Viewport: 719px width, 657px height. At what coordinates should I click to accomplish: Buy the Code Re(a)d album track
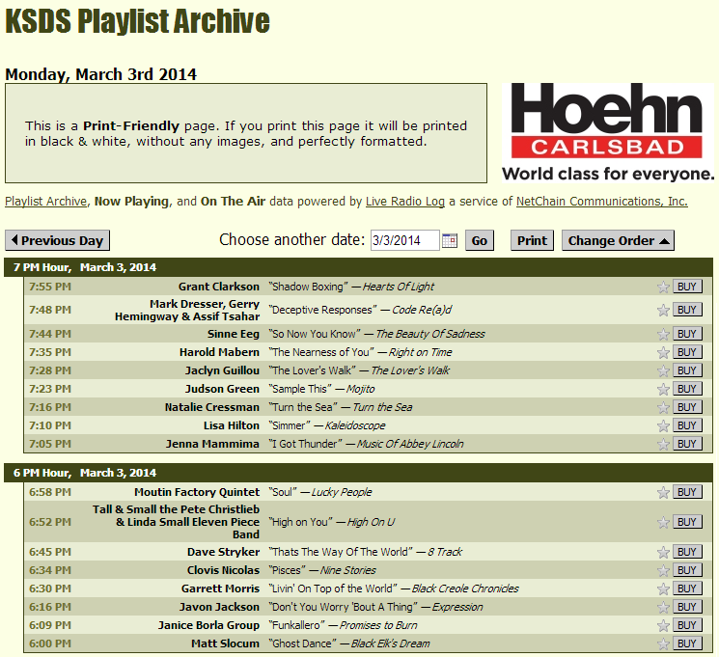pos(687,310)
